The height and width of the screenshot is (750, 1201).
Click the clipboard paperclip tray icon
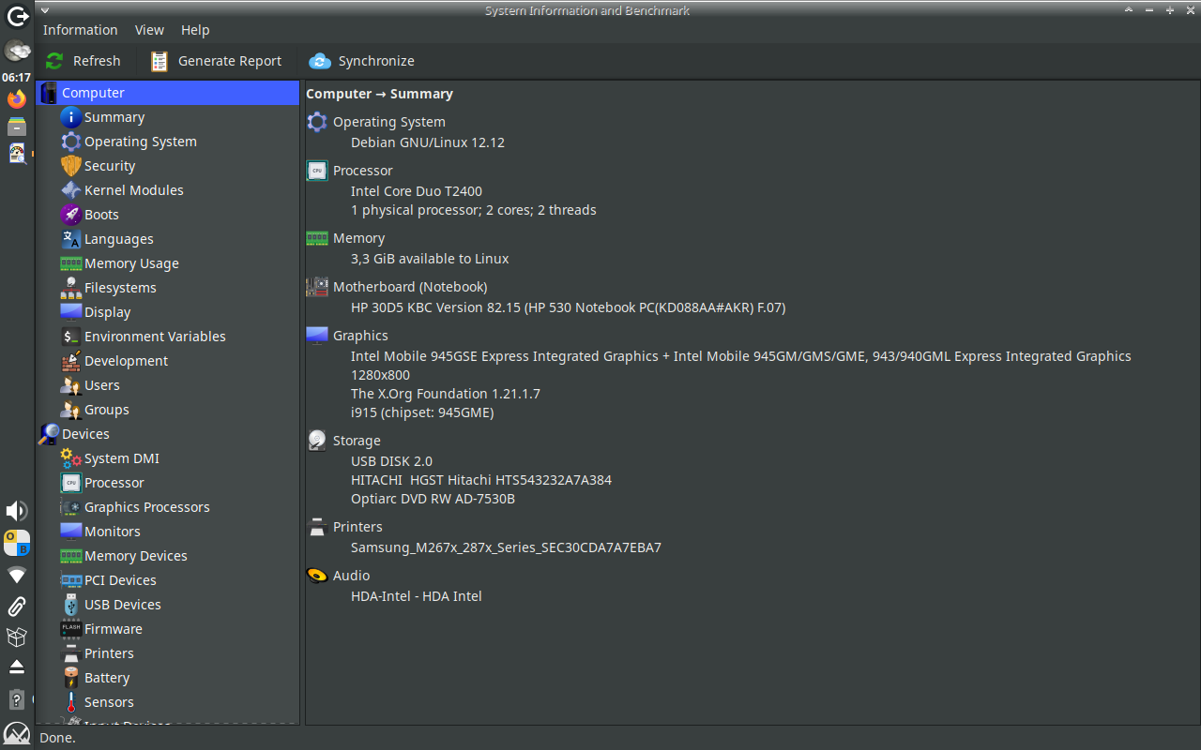point(17,607)
